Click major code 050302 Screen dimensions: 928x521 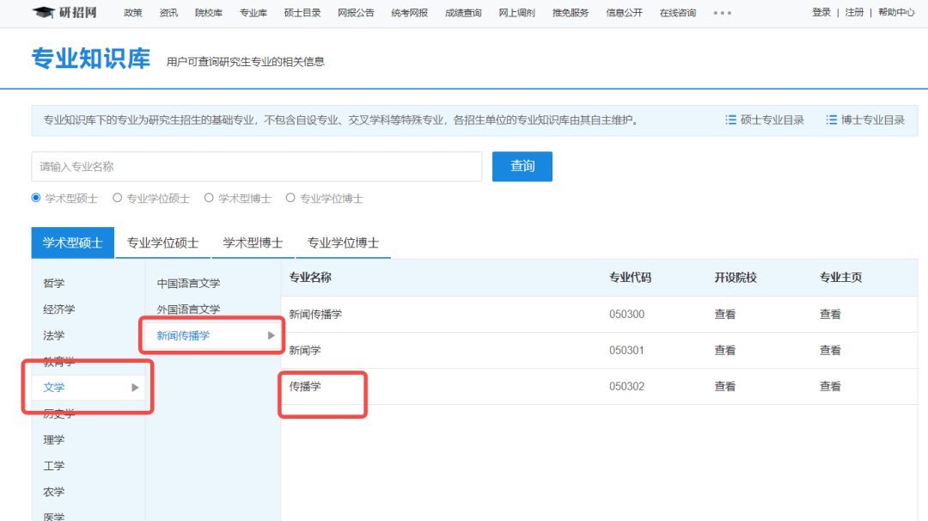click(626, 387)
